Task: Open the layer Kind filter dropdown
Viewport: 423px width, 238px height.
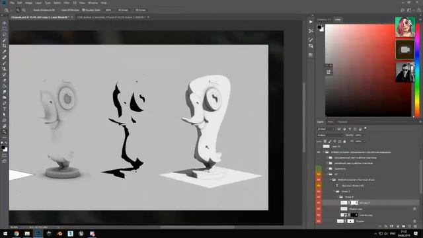Action: click(326, 130)
